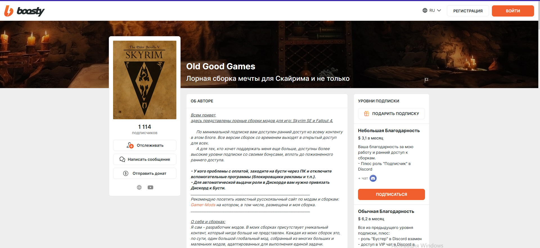This screenshot has width=540, height=248.
Task: Open the RU language selector
Action: 432,11
